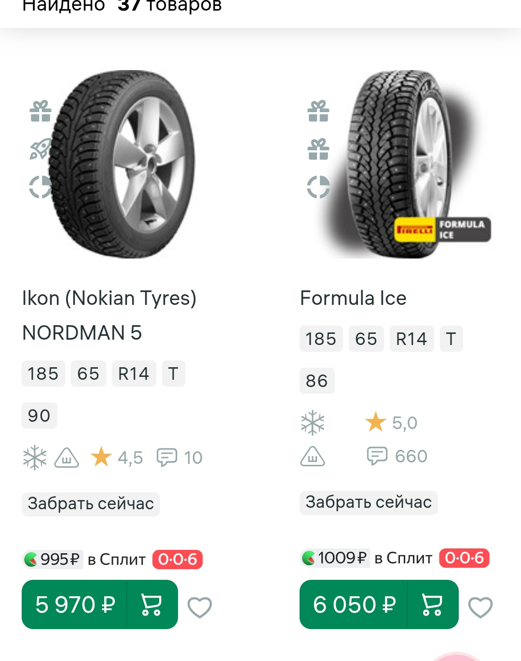Buy Formula Ice for 6 050 ₽
Viewport: 521px width, 661px height.
tap(354, 604)
